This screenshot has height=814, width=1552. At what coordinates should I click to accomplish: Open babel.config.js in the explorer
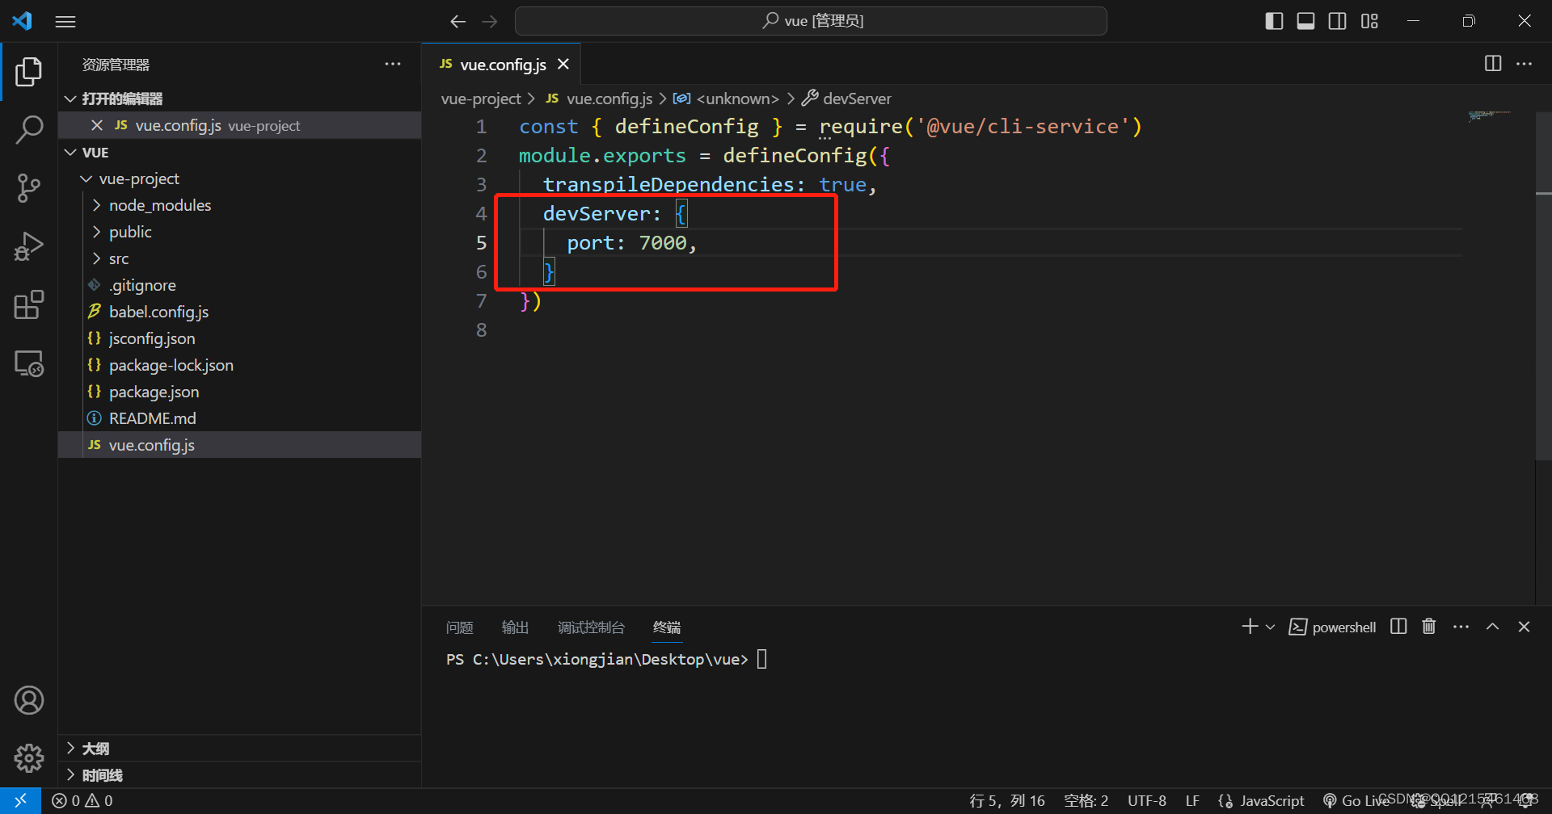(x=239, y=312)
